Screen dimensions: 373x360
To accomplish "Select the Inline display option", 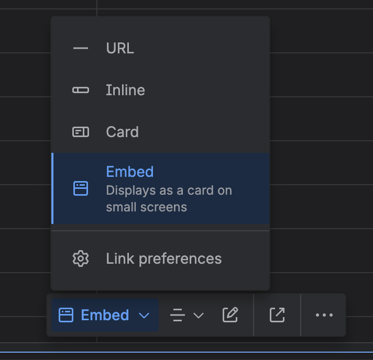I will (125, 90).
